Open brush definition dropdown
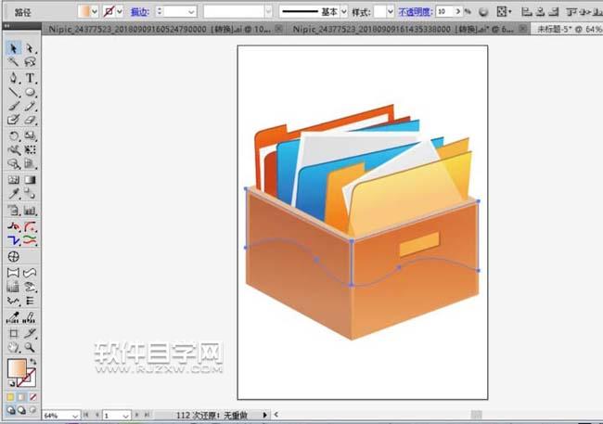 (268, 12)
